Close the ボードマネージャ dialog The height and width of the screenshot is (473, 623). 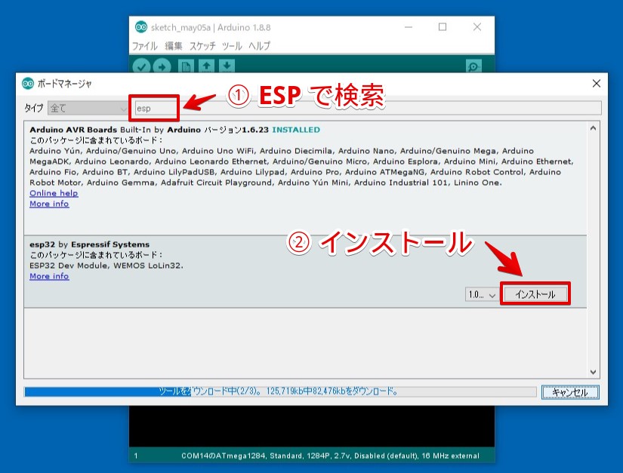coord(597,83)
